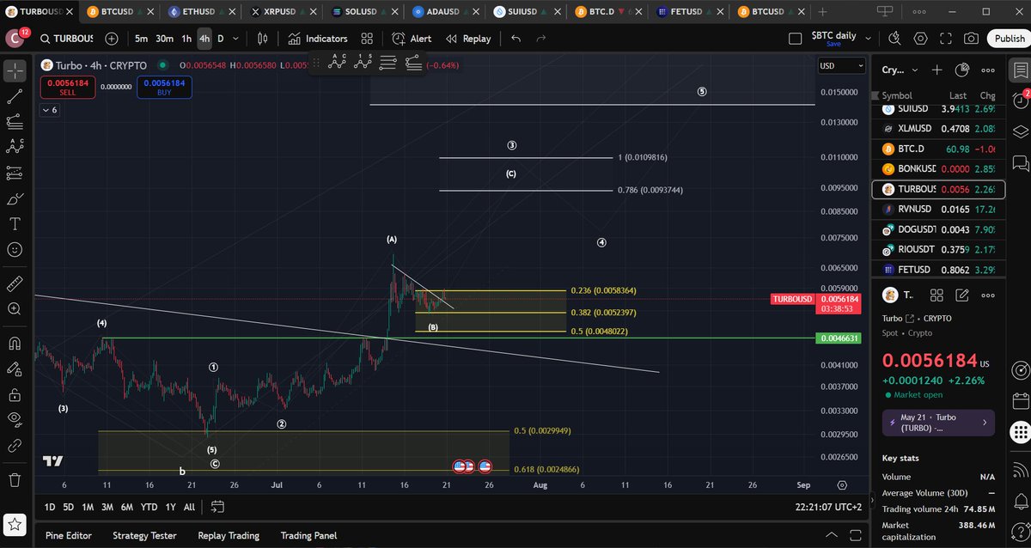1031x548 pixels.
Task: Select the trend line drawing tool
Action: coord(15,97)
